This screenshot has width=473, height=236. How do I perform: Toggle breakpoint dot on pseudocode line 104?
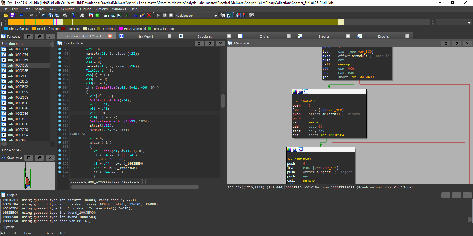coord(60,87)
